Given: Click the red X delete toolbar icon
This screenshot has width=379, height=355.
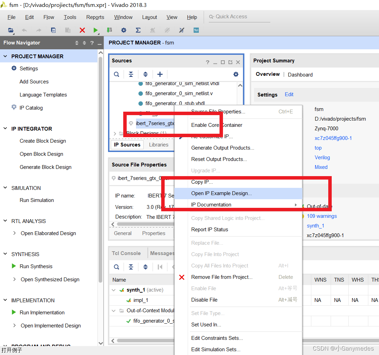Looking at the screenshot, I should 82,30.
